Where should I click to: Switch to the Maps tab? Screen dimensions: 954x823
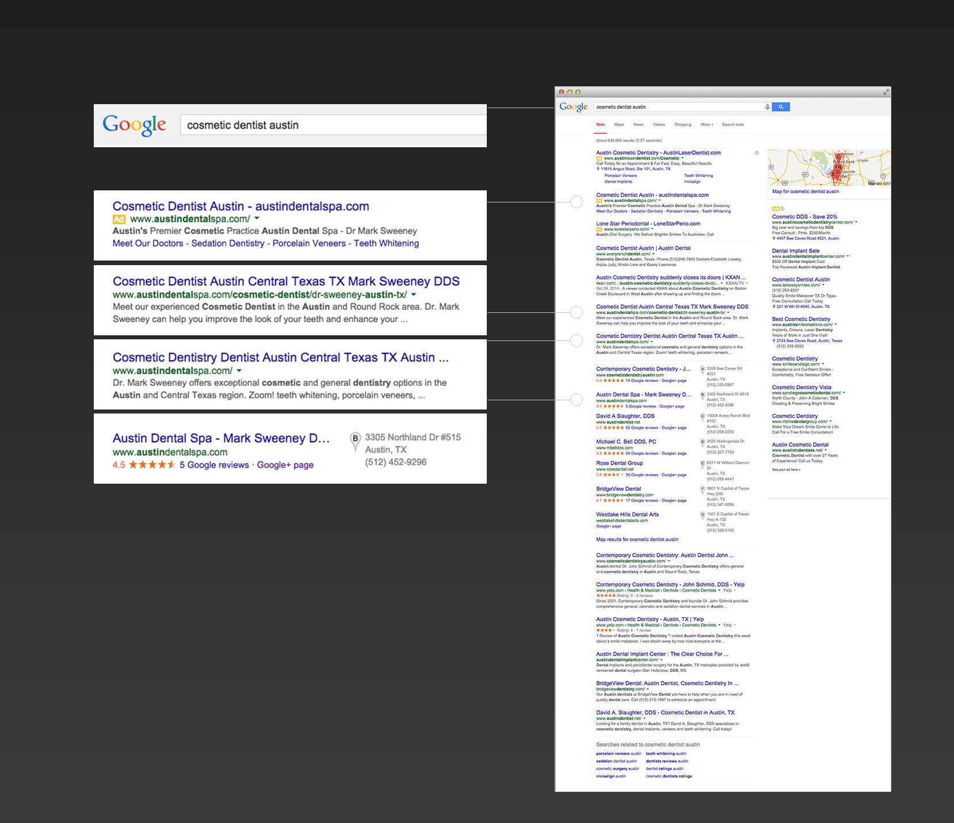(x=619, y=125)
